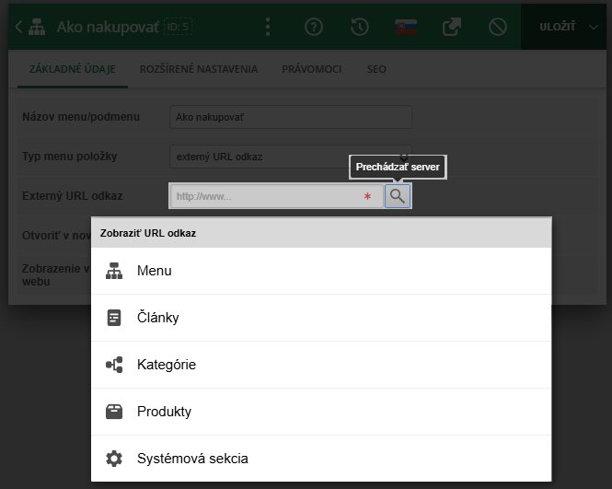Open the three-dot more options menu
612x489 pixels.
pyautogui.click(x=268, y=27)
